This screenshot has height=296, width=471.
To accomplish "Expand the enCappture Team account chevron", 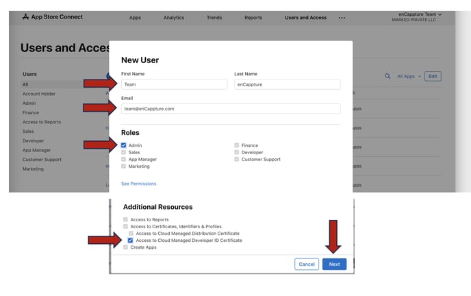I will [x=440, y=14].
